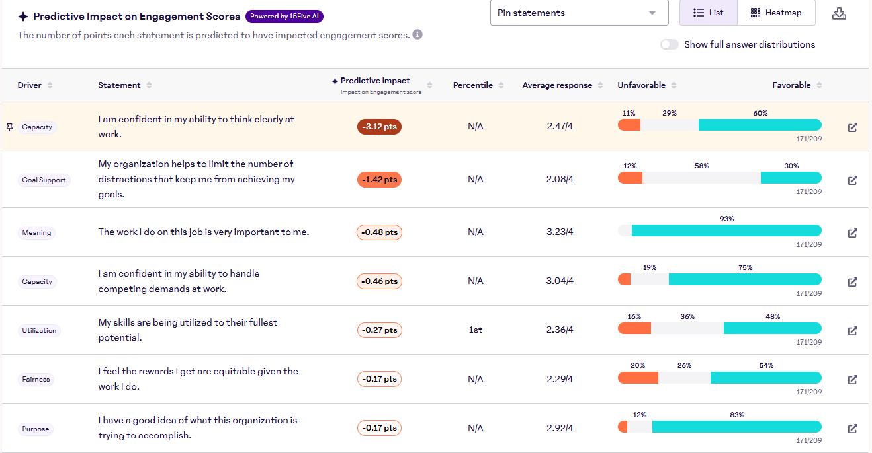872x453 pixels.
Task: Toggle Show full answer distributions switch
Action: (x=669, y=44)
